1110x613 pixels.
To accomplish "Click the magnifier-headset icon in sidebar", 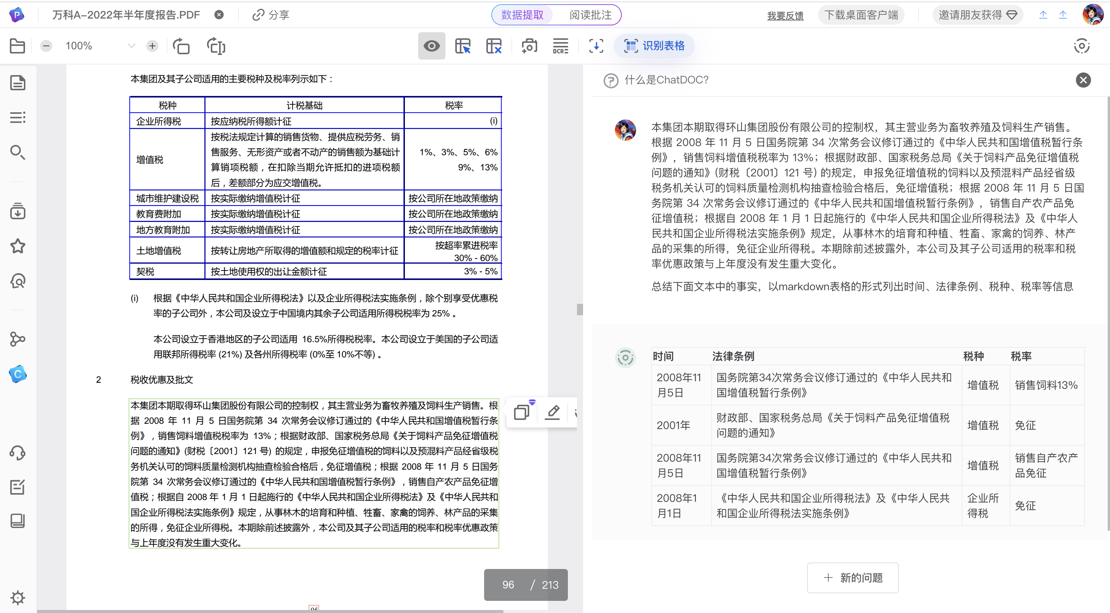I will pos(17,281).
